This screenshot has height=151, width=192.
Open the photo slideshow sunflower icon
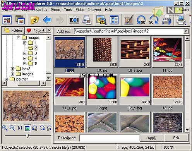[101, 20]
